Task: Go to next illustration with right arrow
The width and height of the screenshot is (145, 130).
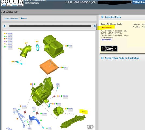Action: pyautogui.click(x=95, y=26)
